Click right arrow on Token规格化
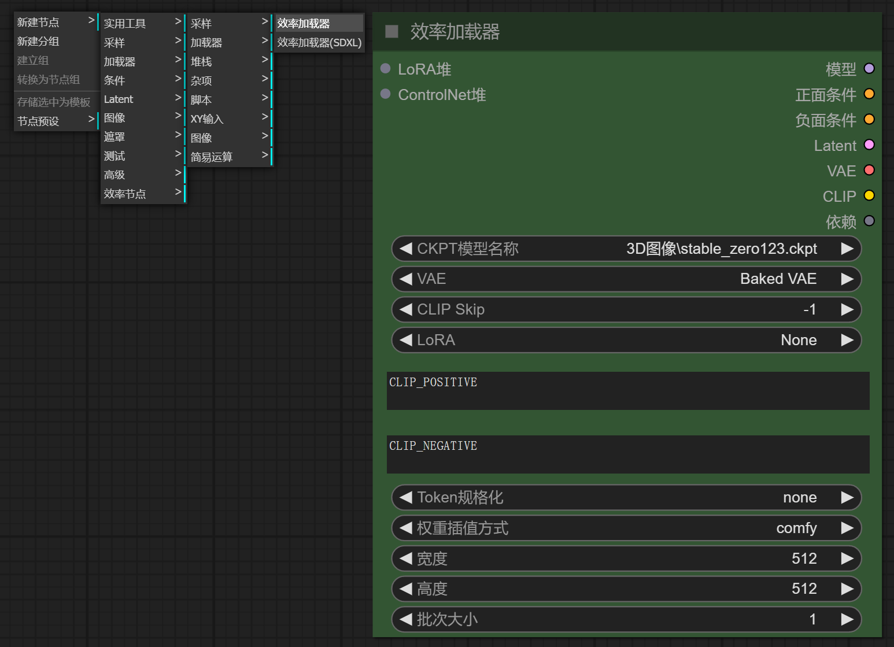 pos(847,497)
